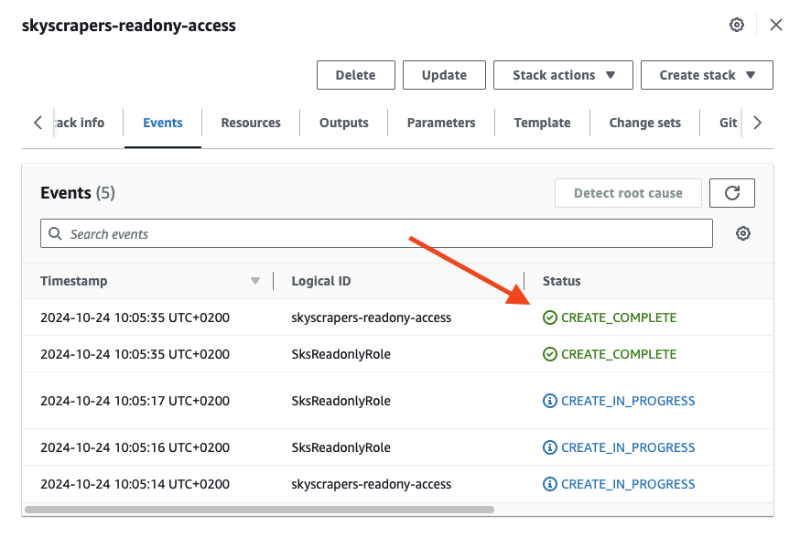
Task: Refresh the events list
Action: tap(732, 193)
